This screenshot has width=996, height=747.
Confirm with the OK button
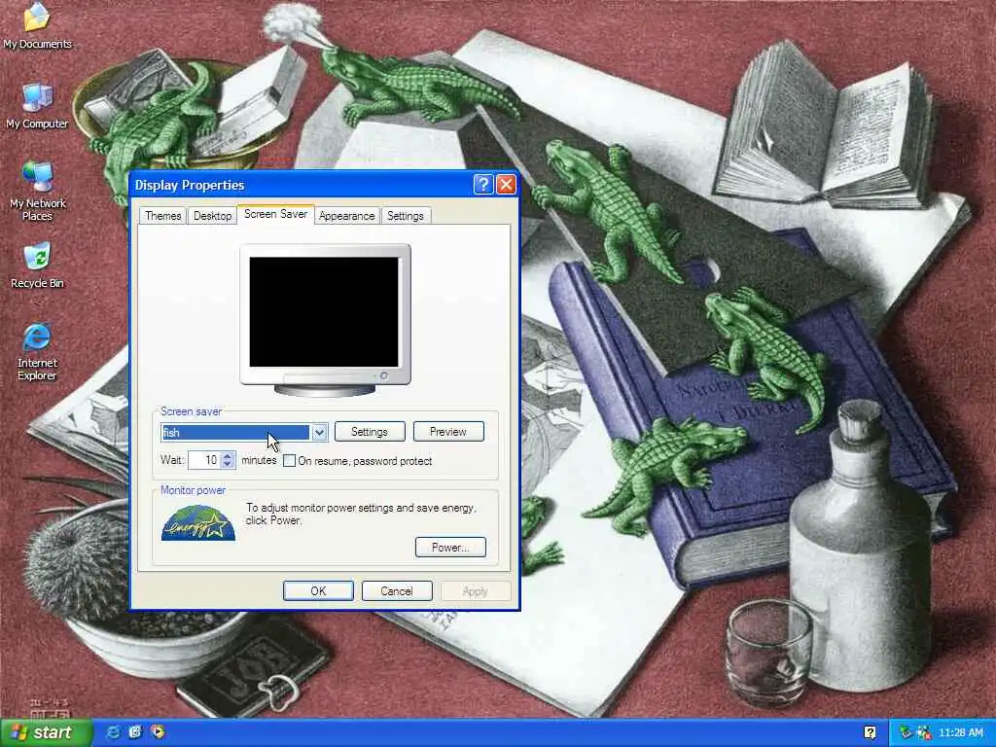pos(318,591)
